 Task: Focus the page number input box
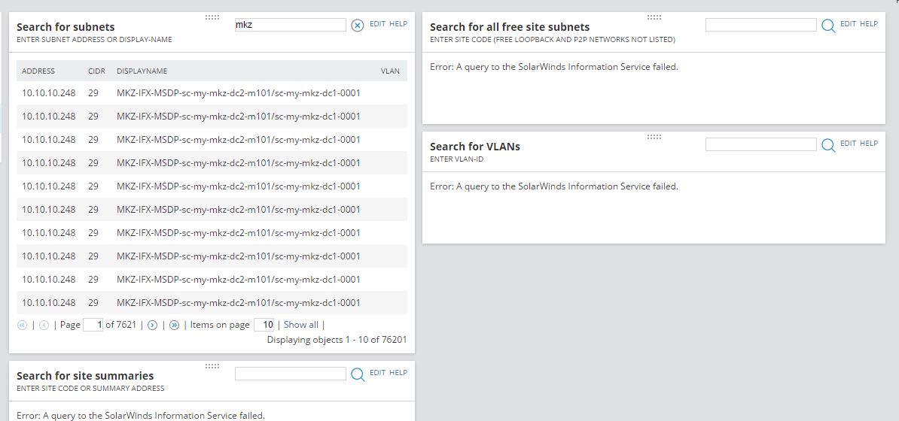(93, 325)
